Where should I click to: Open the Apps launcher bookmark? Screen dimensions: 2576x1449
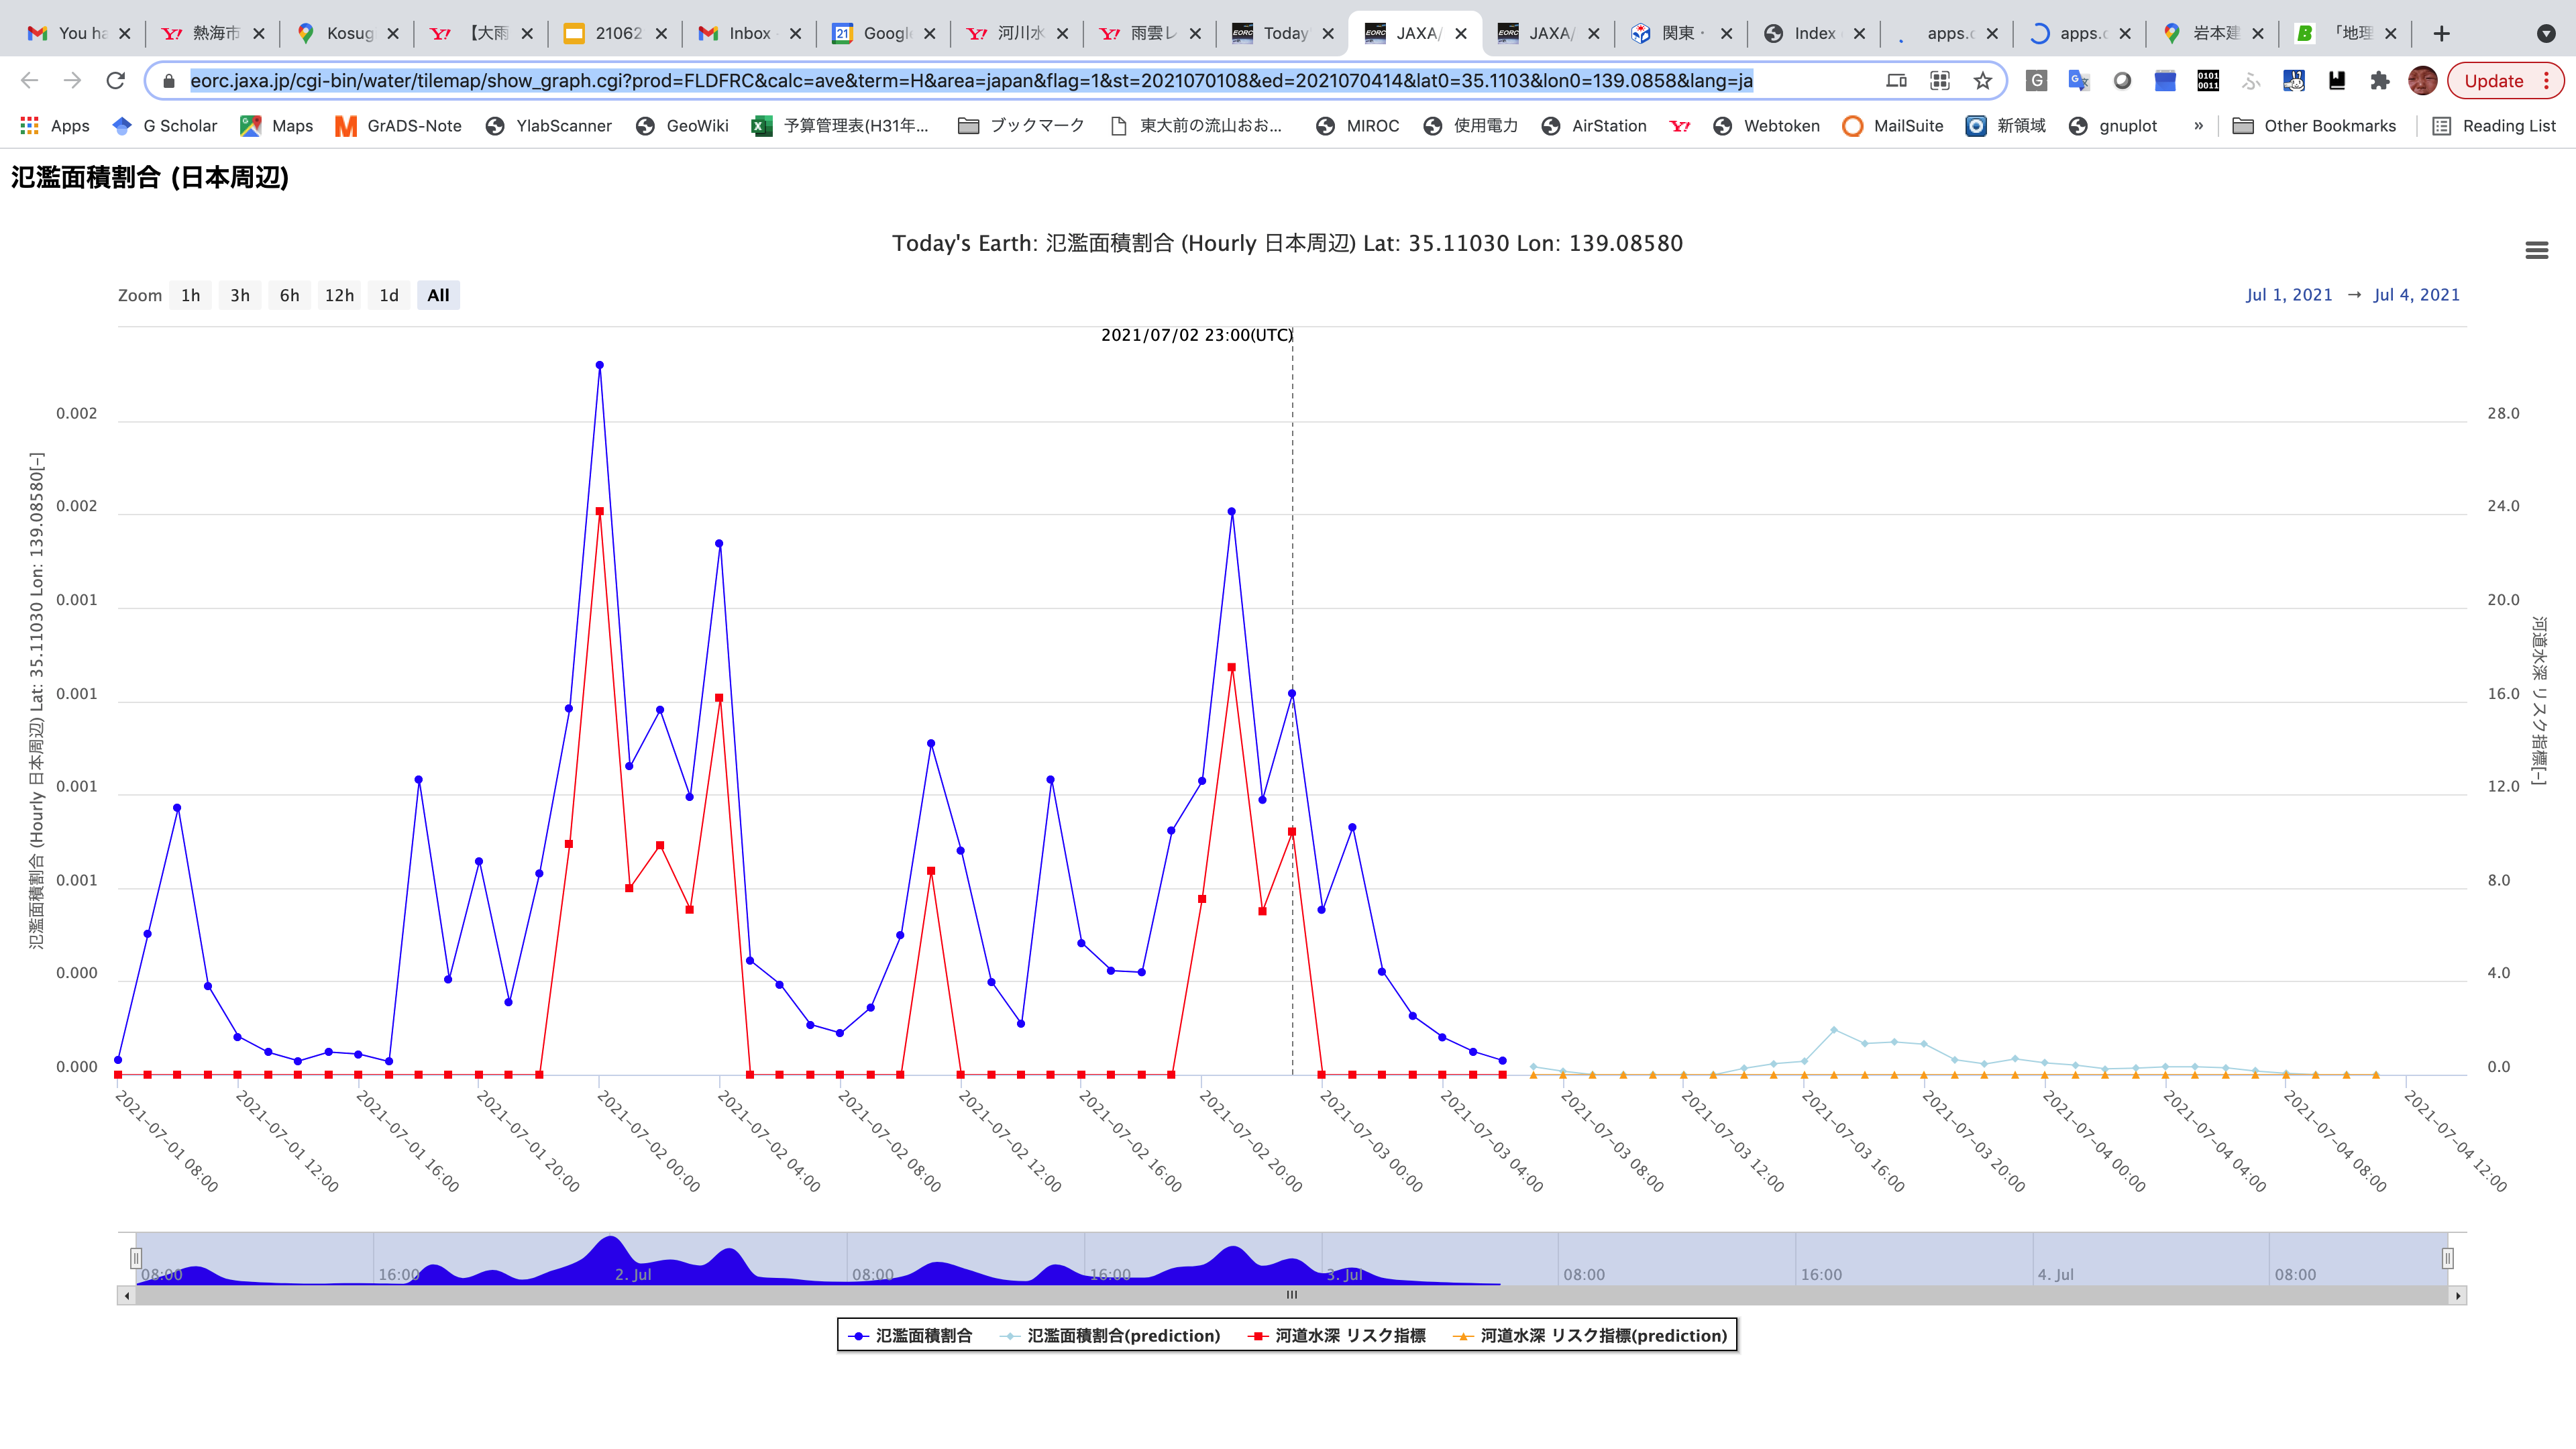coord(55,126)
